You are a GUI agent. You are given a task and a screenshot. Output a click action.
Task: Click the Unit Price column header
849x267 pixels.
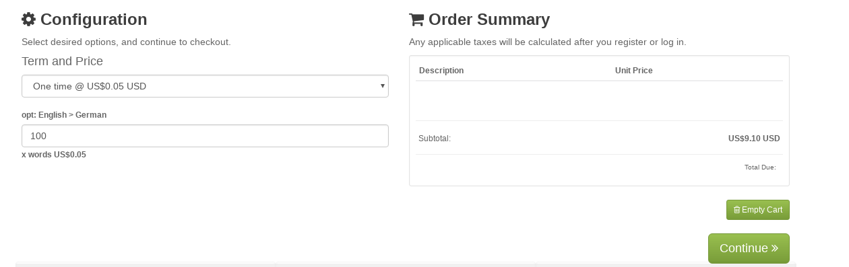(x=634, y=71)
